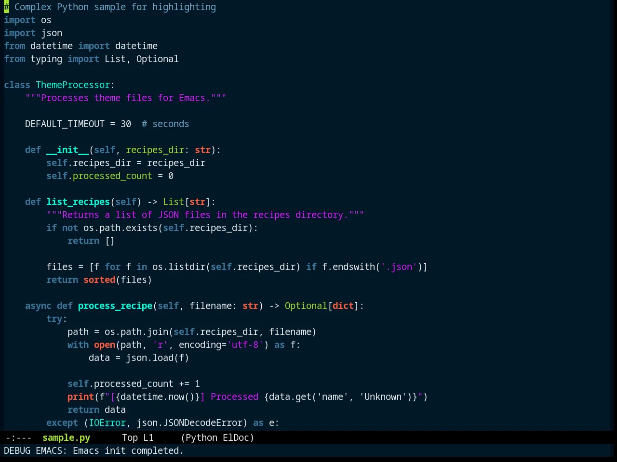Click the Top position indicator in mode line
The width and height of the screenshot is (617, 462).
point(130,437)
